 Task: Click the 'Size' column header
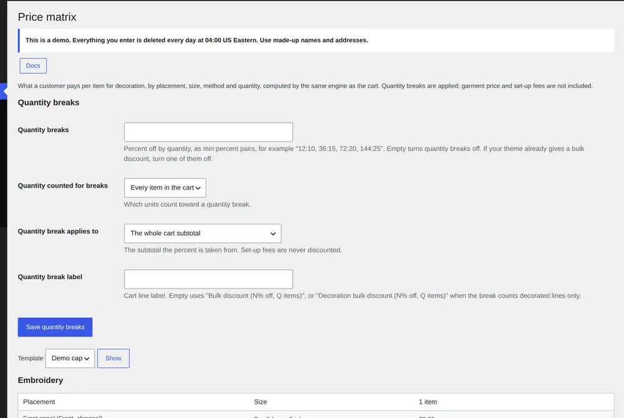260,402
